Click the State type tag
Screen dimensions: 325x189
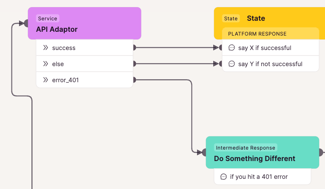point(231,18)
